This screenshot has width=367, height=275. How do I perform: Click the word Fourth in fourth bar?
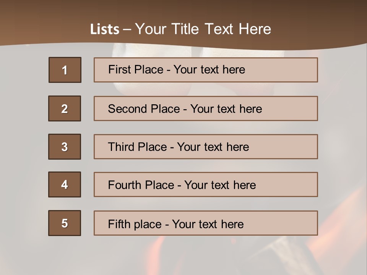pyautogui.click(x=124, y=185)
